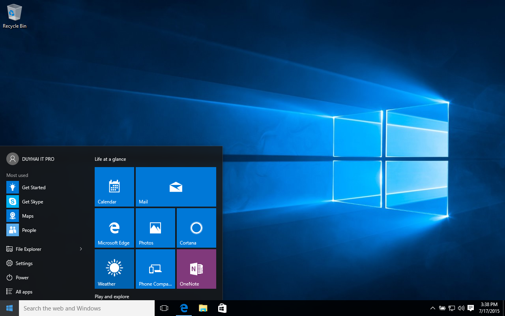Open Maps from Most used list

pyautogui.click(x=45, y=216)
